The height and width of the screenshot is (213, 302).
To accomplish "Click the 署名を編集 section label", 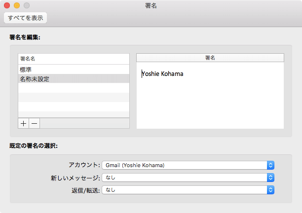I will (x=28, y=37).
